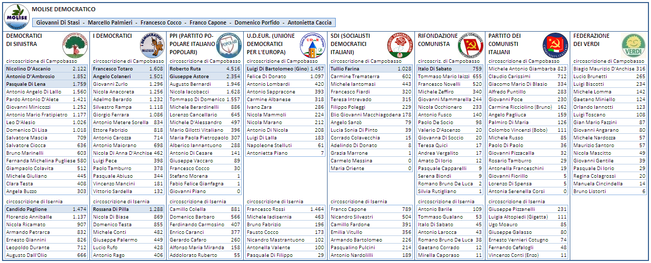Click the Luigi Di Bartolomeo (Gino) entry
This screenshot has height=263, width=651.
pyautogui.click(x=285, y=68)
